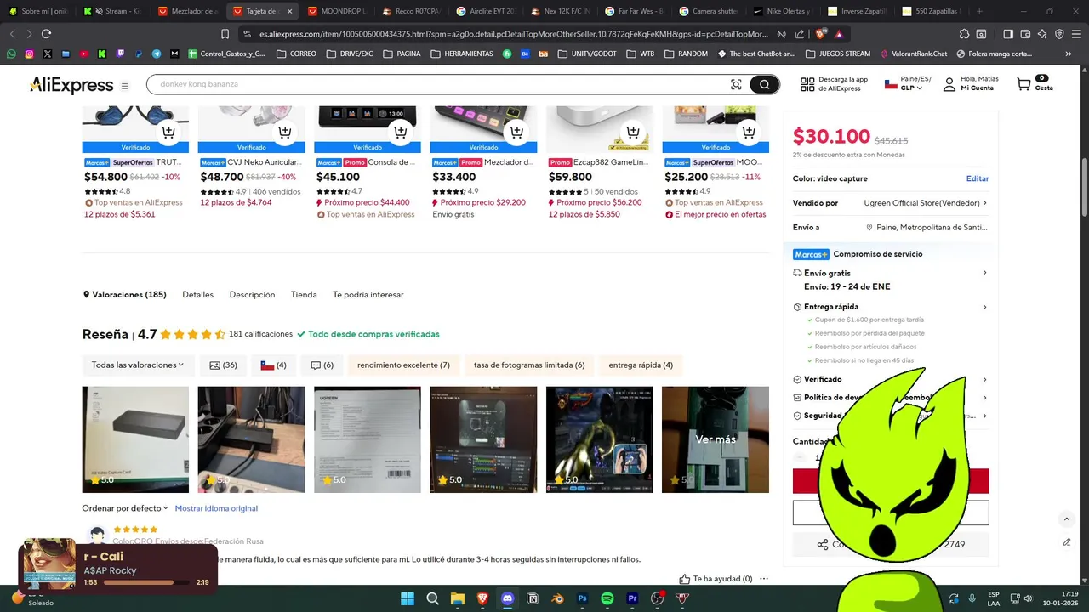Filter reviews with comments (6)
This screenshot has height=612, width=1089.
click(x=322, y=365)
